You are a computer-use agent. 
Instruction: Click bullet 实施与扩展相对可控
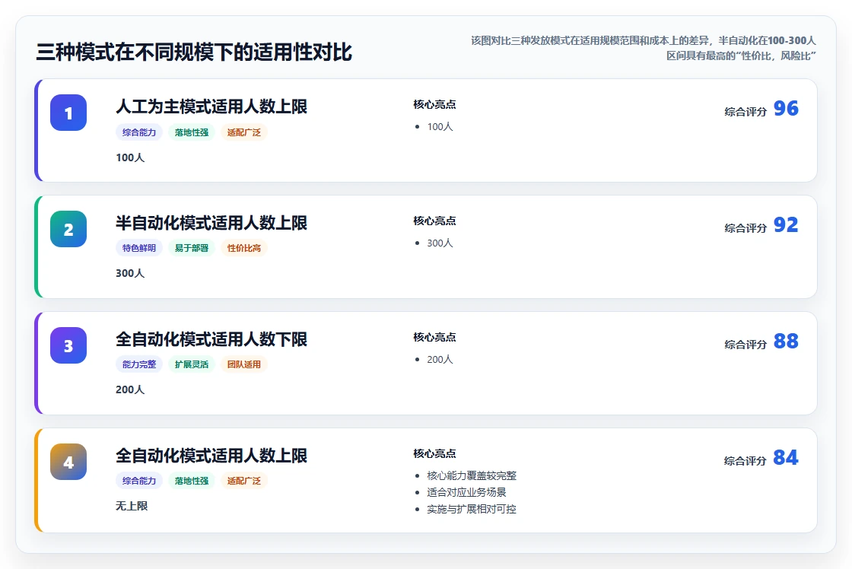point(471,509)
